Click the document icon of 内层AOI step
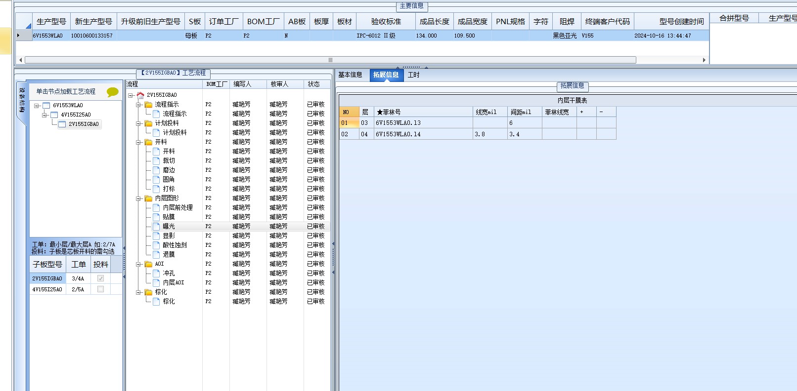Screen dimensions: 797x391 coord(156,282)
